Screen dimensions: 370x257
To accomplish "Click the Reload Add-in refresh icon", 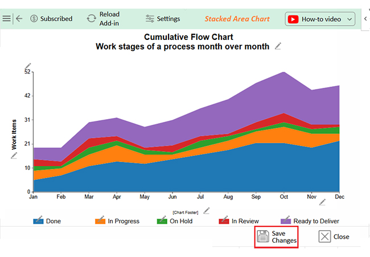I will click(x=91, y=18).
